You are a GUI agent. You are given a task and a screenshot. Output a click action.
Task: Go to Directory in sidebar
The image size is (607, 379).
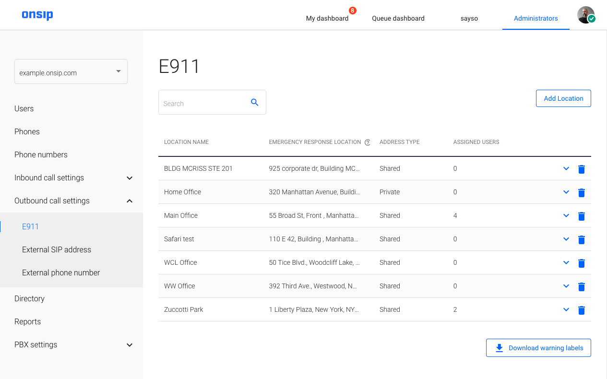[29, 298]
